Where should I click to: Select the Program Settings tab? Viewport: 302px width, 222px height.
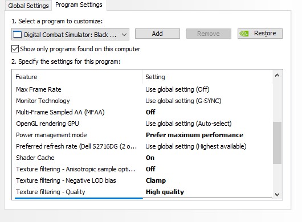pyautogui.click(x=79, y=5)
